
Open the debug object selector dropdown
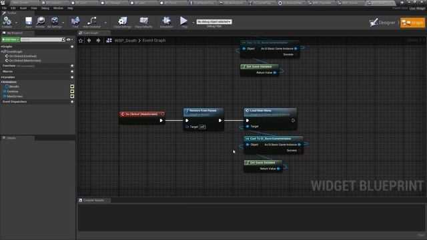click(214, 21)
